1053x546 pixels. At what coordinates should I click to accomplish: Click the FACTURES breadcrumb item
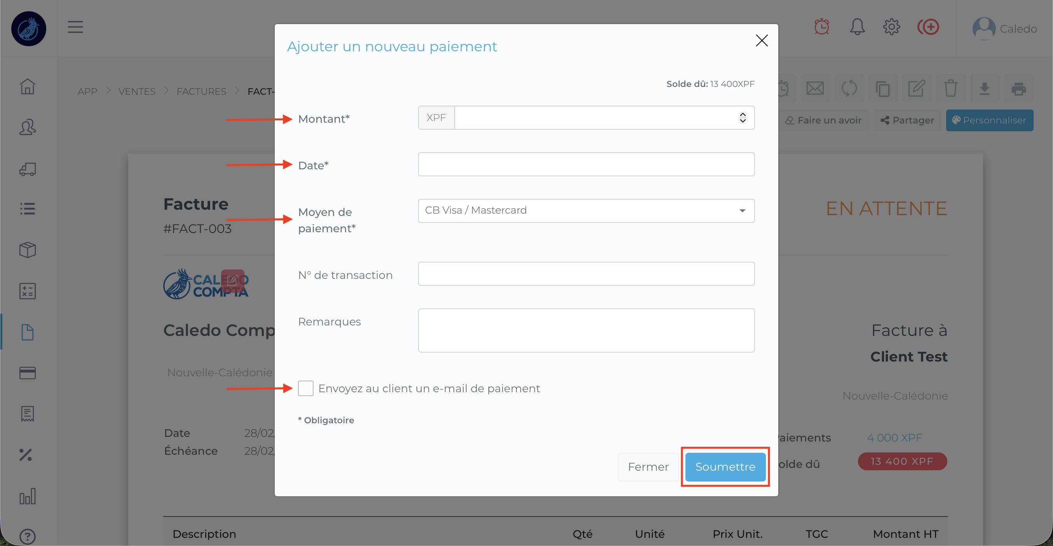tap(201, 92)
